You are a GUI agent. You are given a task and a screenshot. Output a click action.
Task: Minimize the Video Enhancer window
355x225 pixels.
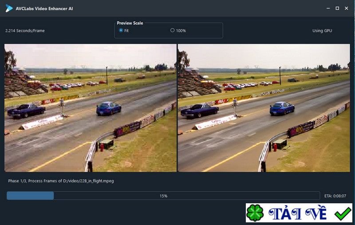coord(328,8)
